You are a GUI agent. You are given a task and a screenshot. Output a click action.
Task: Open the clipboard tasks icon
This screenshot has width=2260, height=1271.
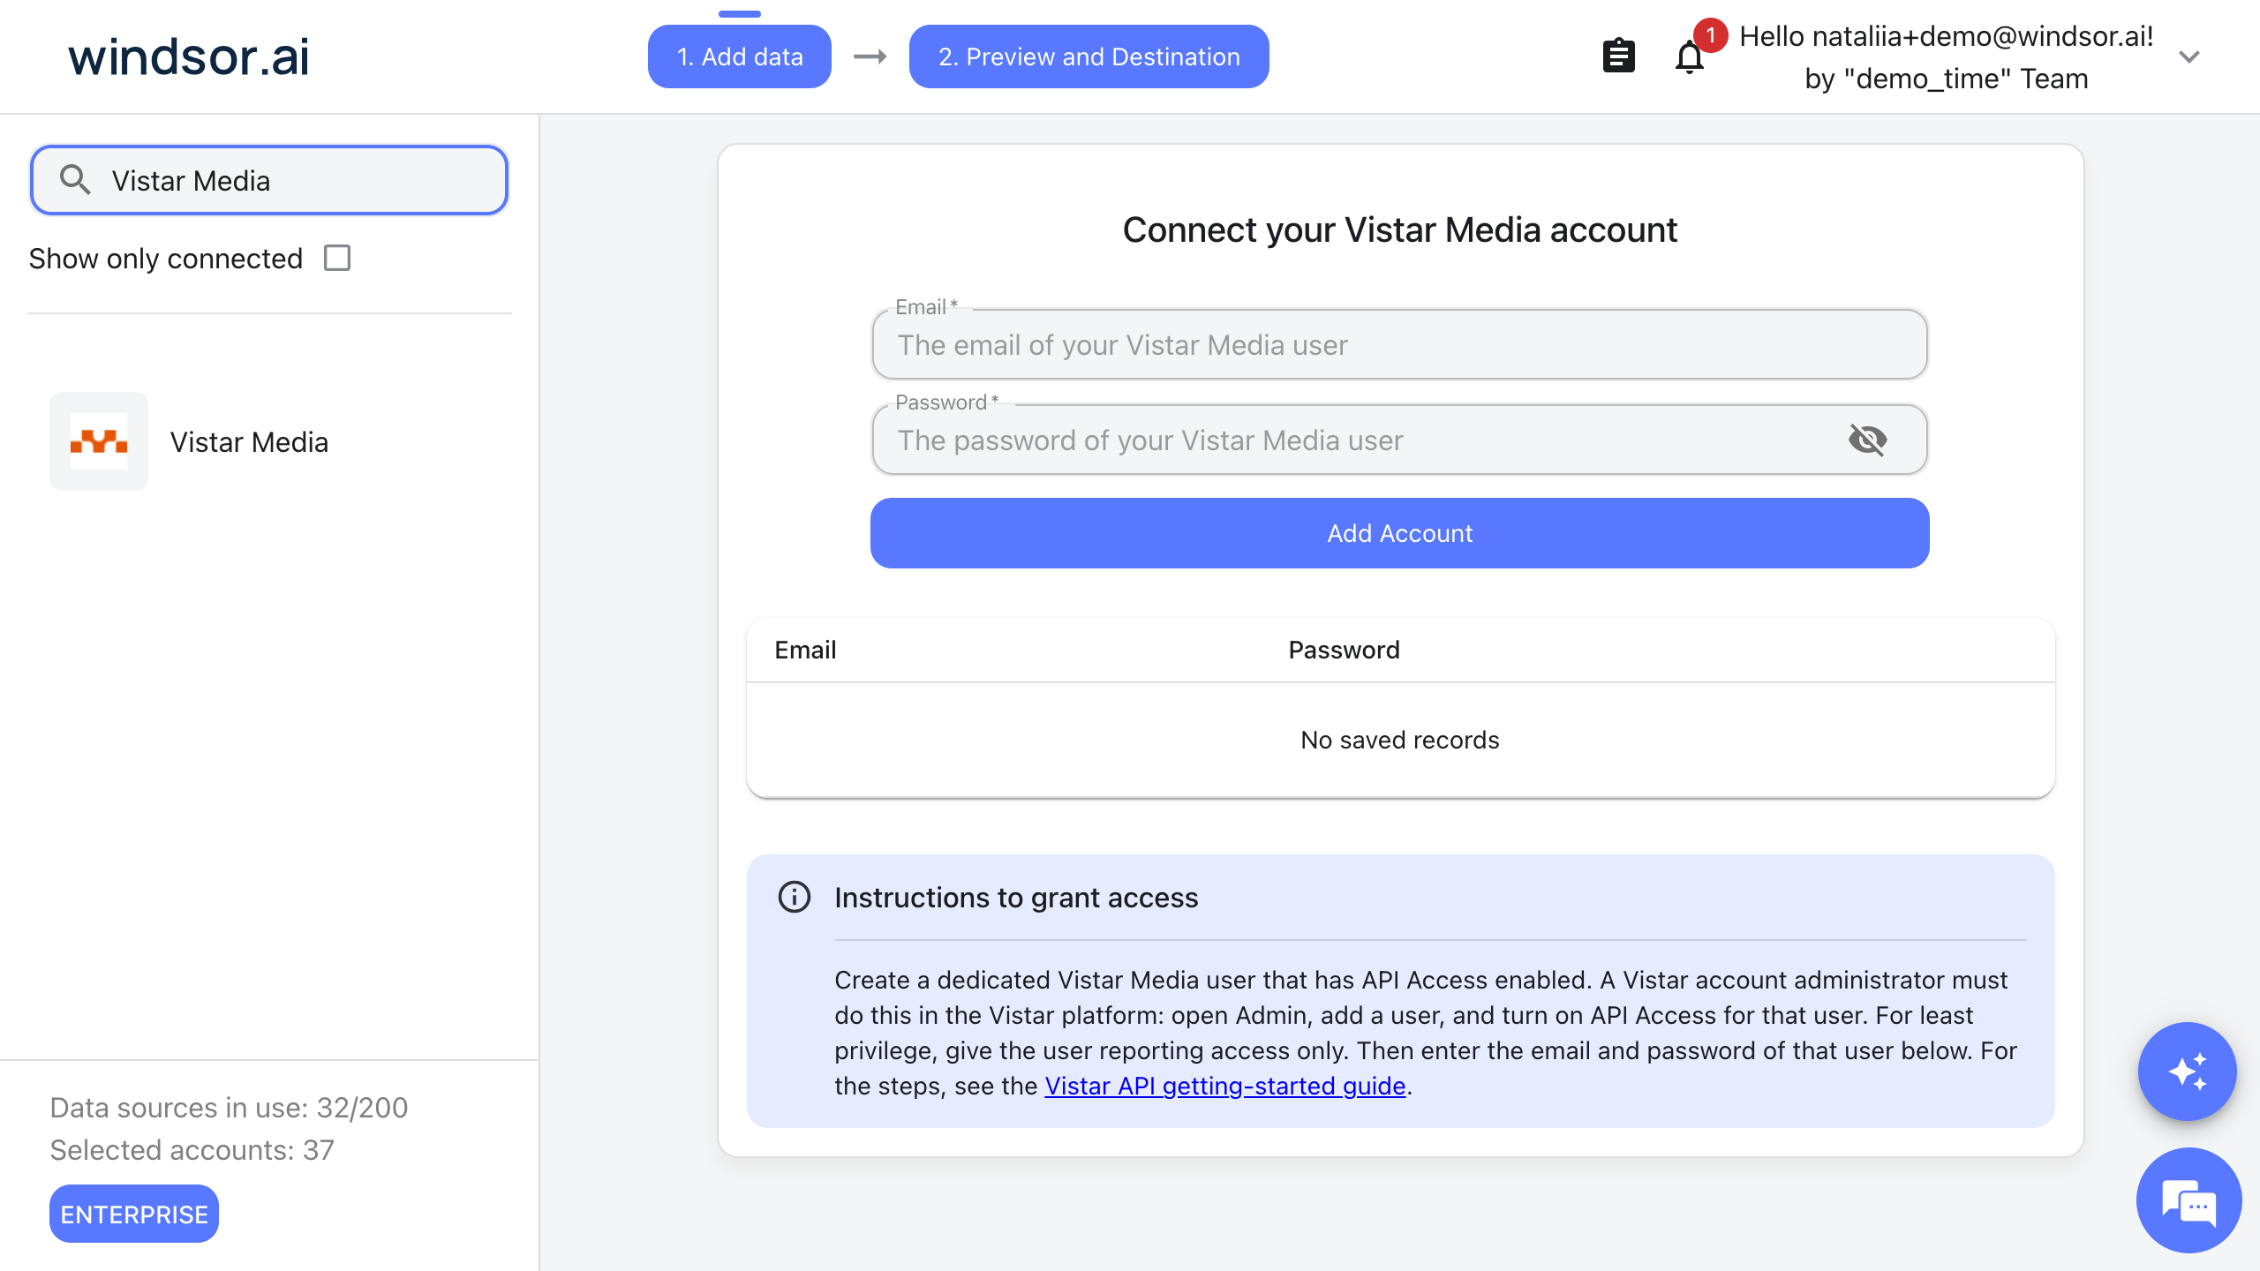click(1618, 56)
